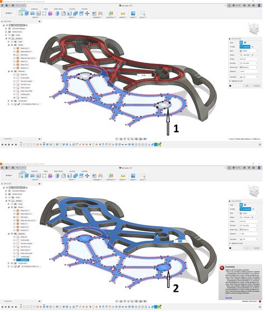Toggle Landing gear sketch eye in red-preview screenshot
Screen dimensions: 265x312
point(15,94)
